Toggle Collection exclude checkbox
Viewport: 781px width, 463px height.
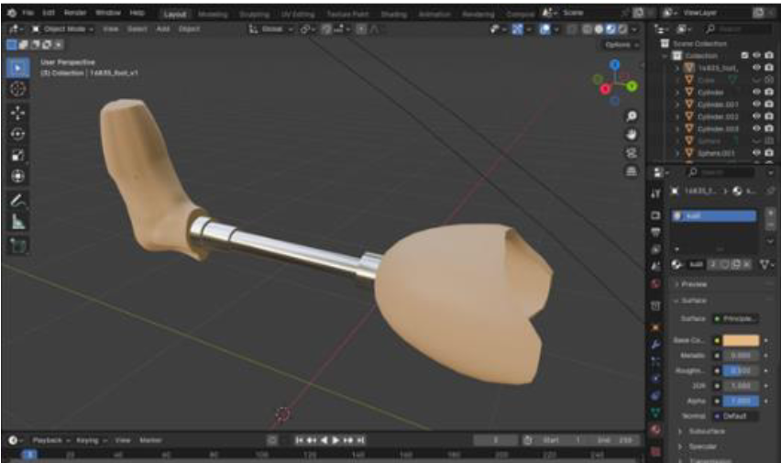pos(744,55)
